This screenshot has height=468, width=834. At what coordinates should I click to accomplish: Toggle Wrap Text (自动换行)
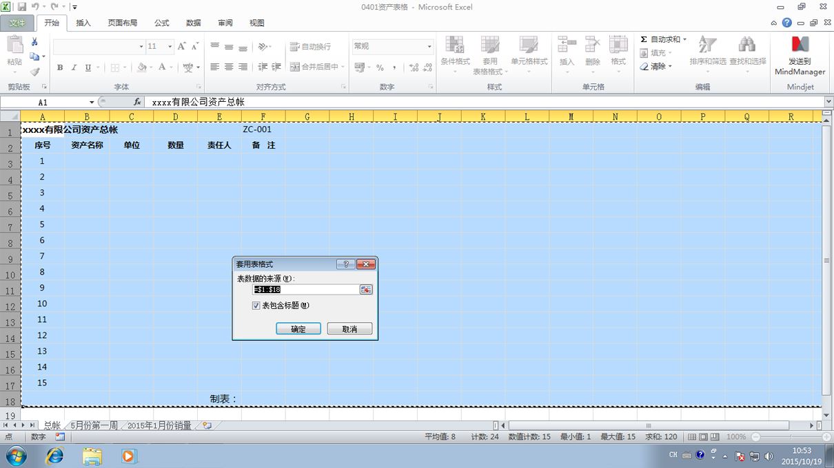pos(310,47)
